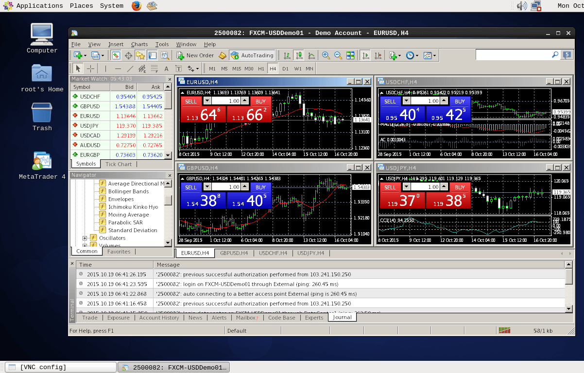Image resolution: width=584 pixels, height=373 pixels.
Task: Open the Templates dropdown
Action: coord(429,55)
